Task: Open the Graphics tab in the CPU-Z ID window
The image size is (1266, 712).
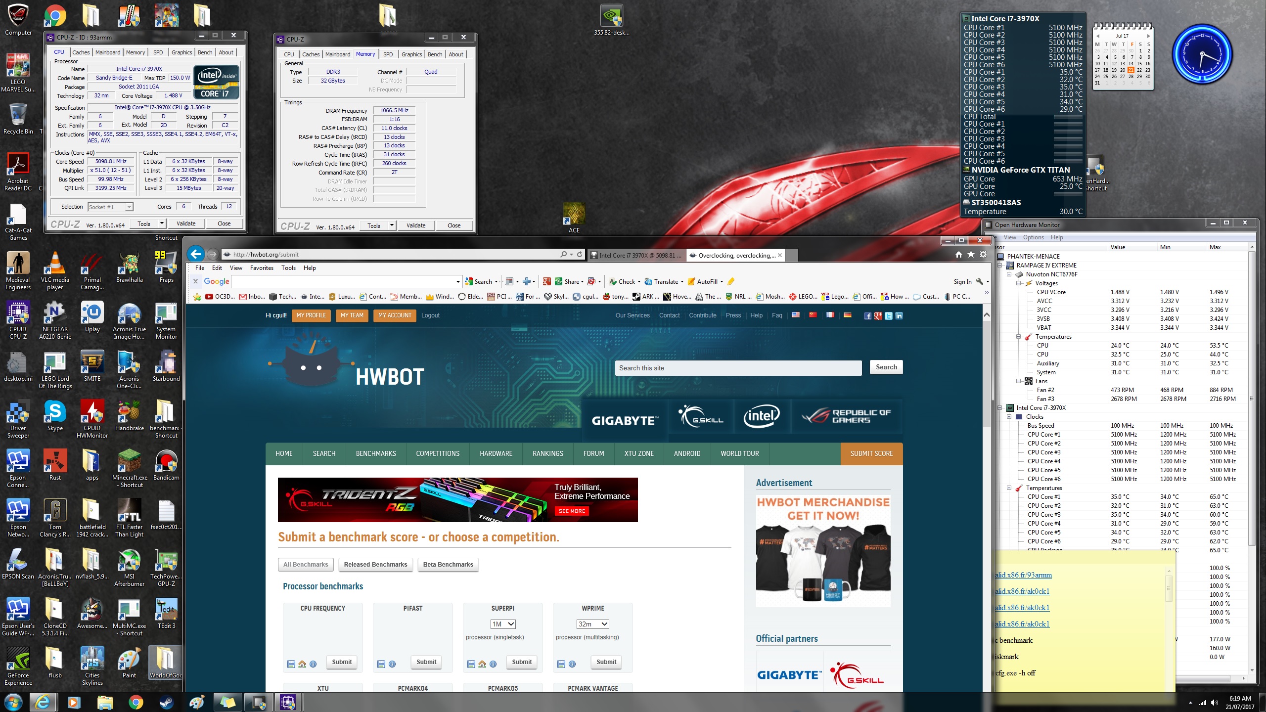Action: tap(181, 52)
